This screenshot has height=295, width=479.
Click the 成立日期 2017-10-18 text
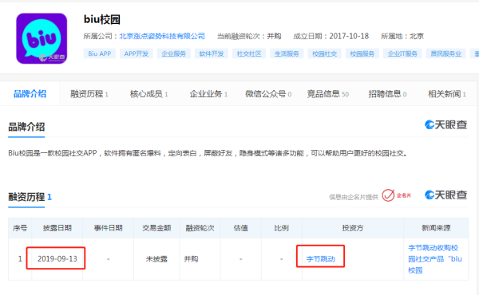click(x=331, y=37)
